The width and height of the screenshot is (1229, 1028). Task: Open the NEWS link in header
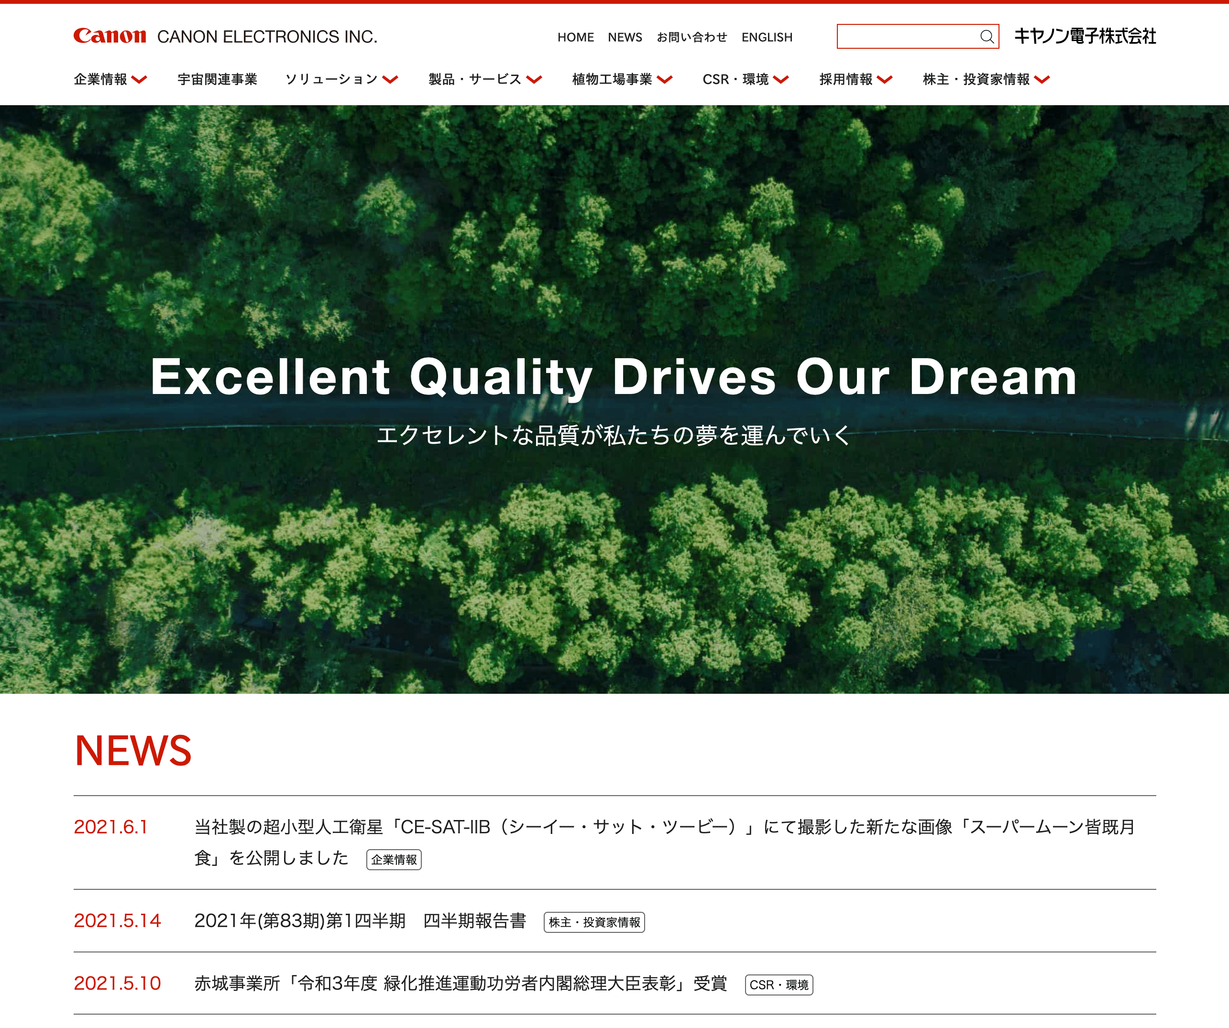click(625, 37)
